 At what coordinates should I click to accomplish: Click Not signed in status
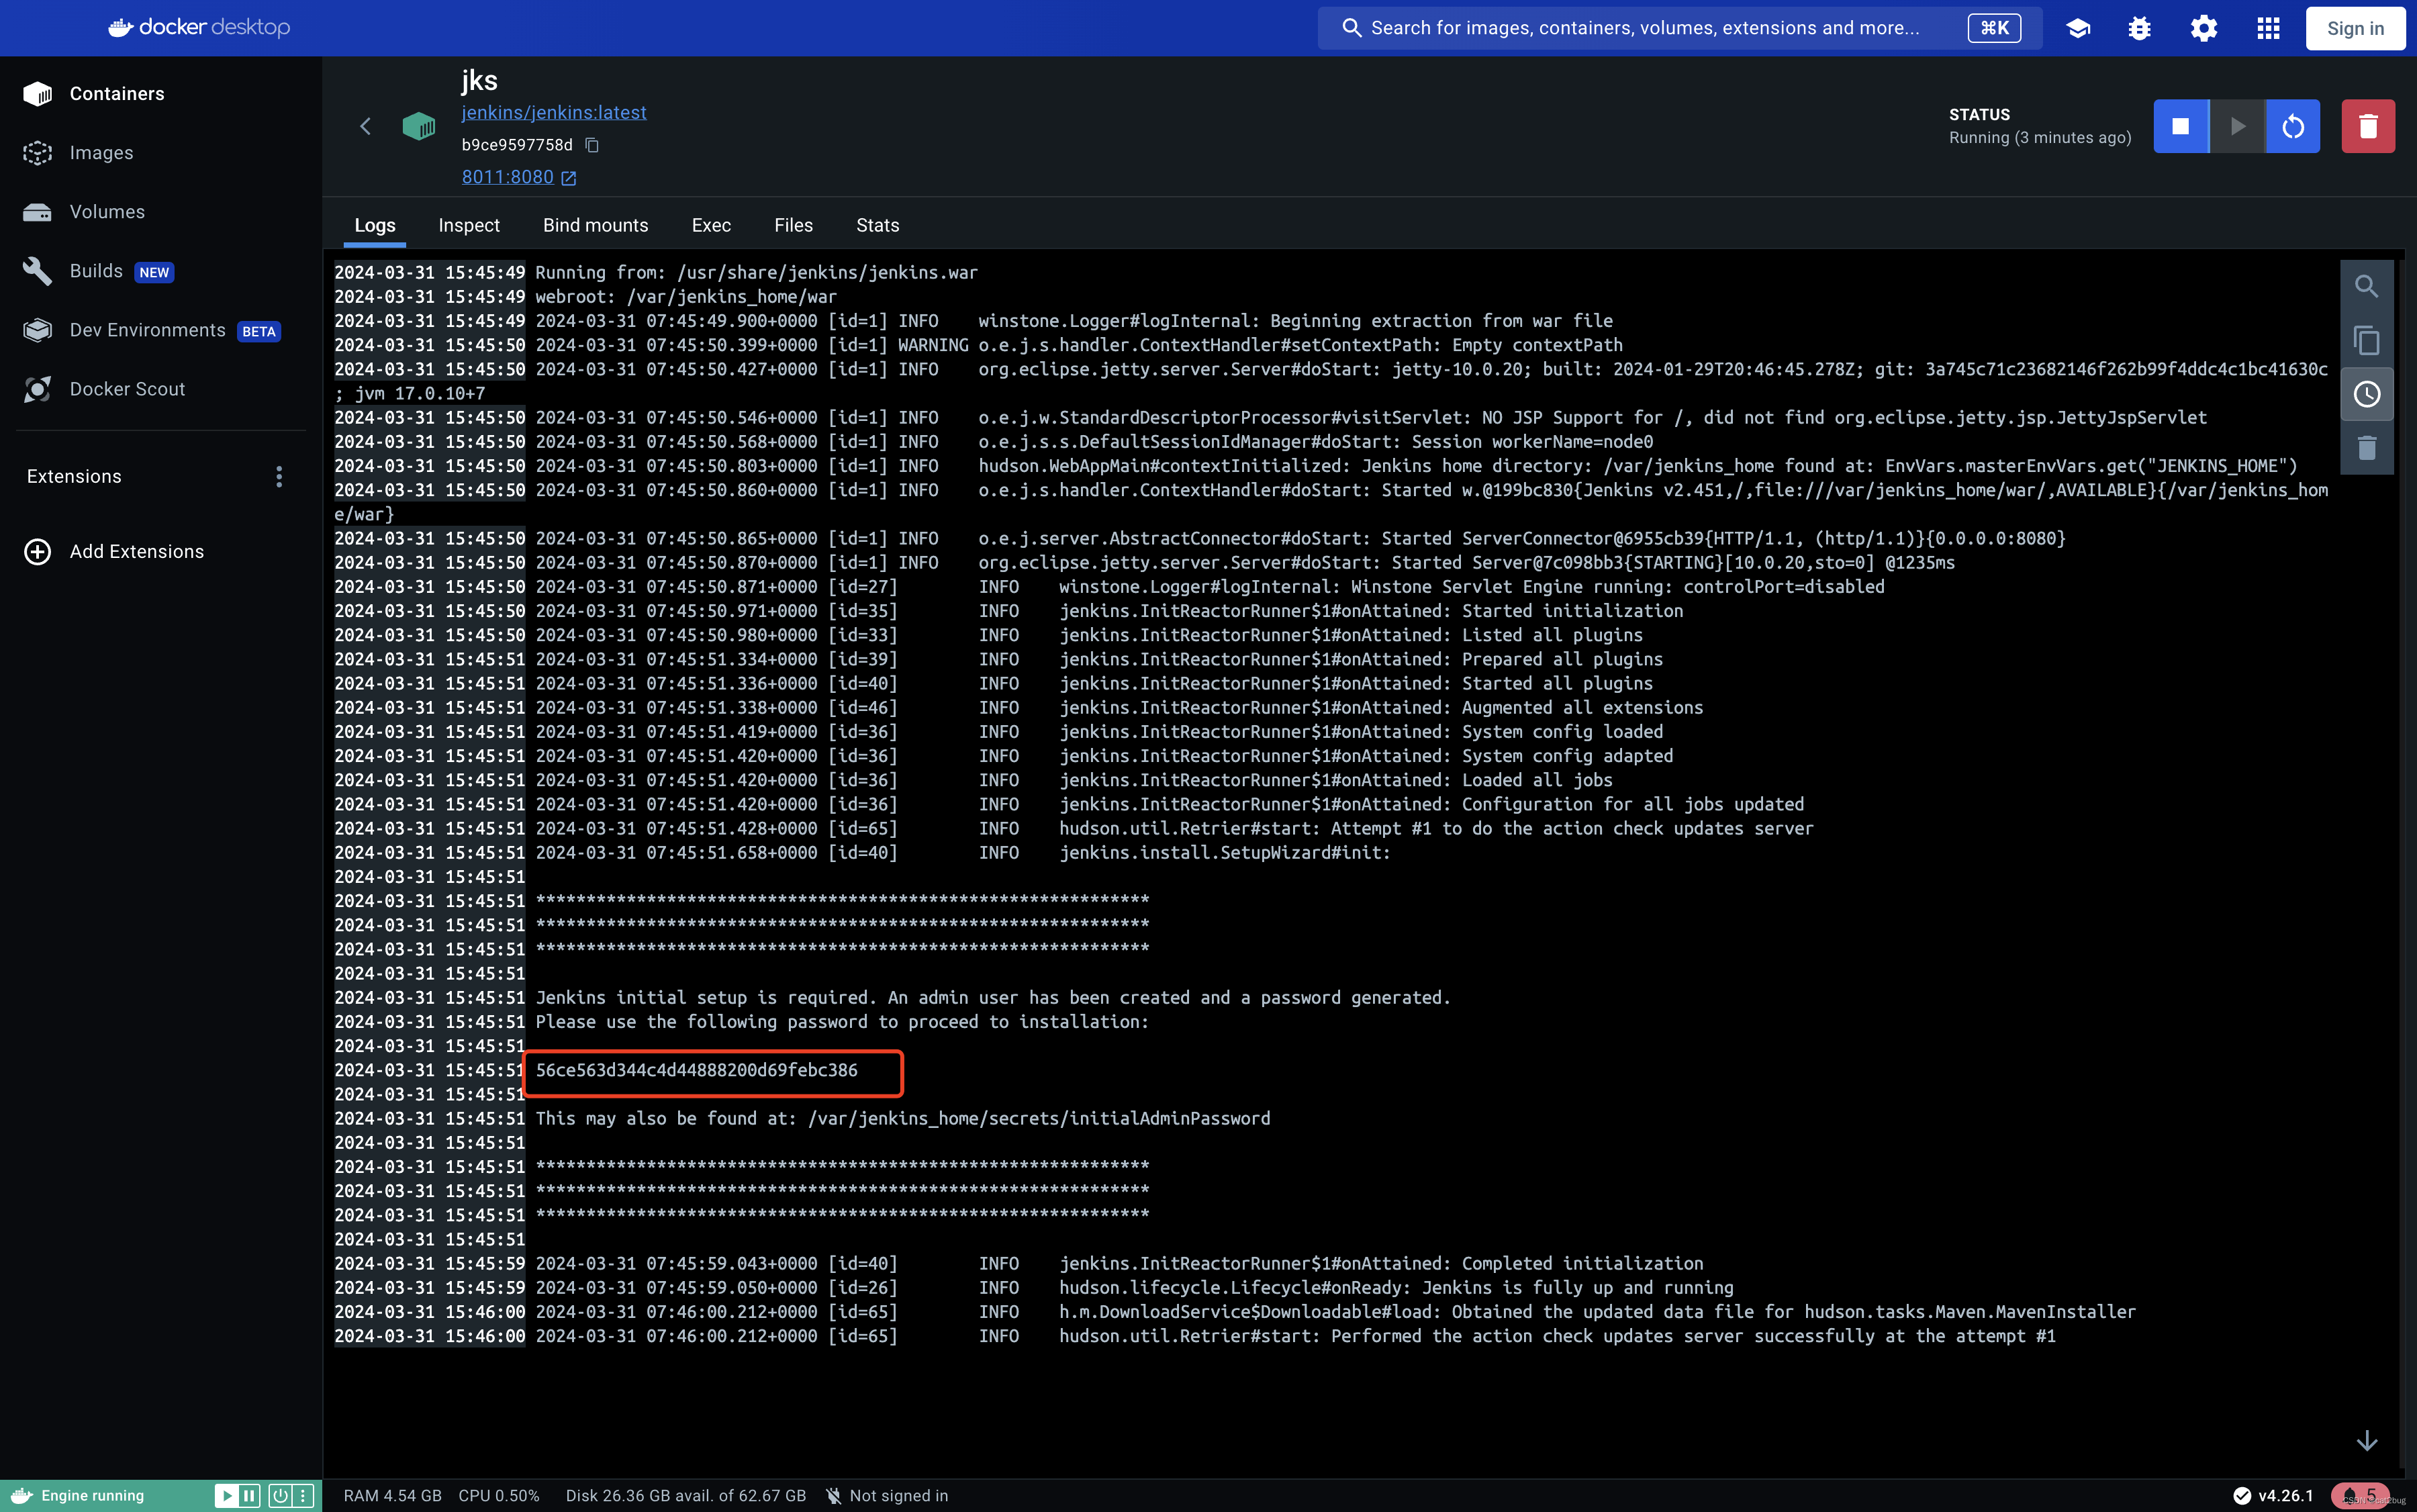887,1496
